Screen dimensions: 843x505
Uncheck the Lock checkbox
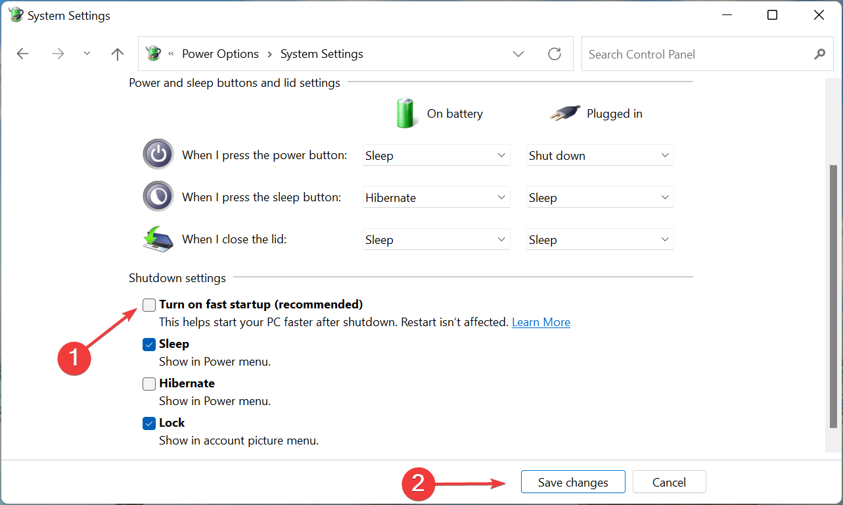coord(149,423)
